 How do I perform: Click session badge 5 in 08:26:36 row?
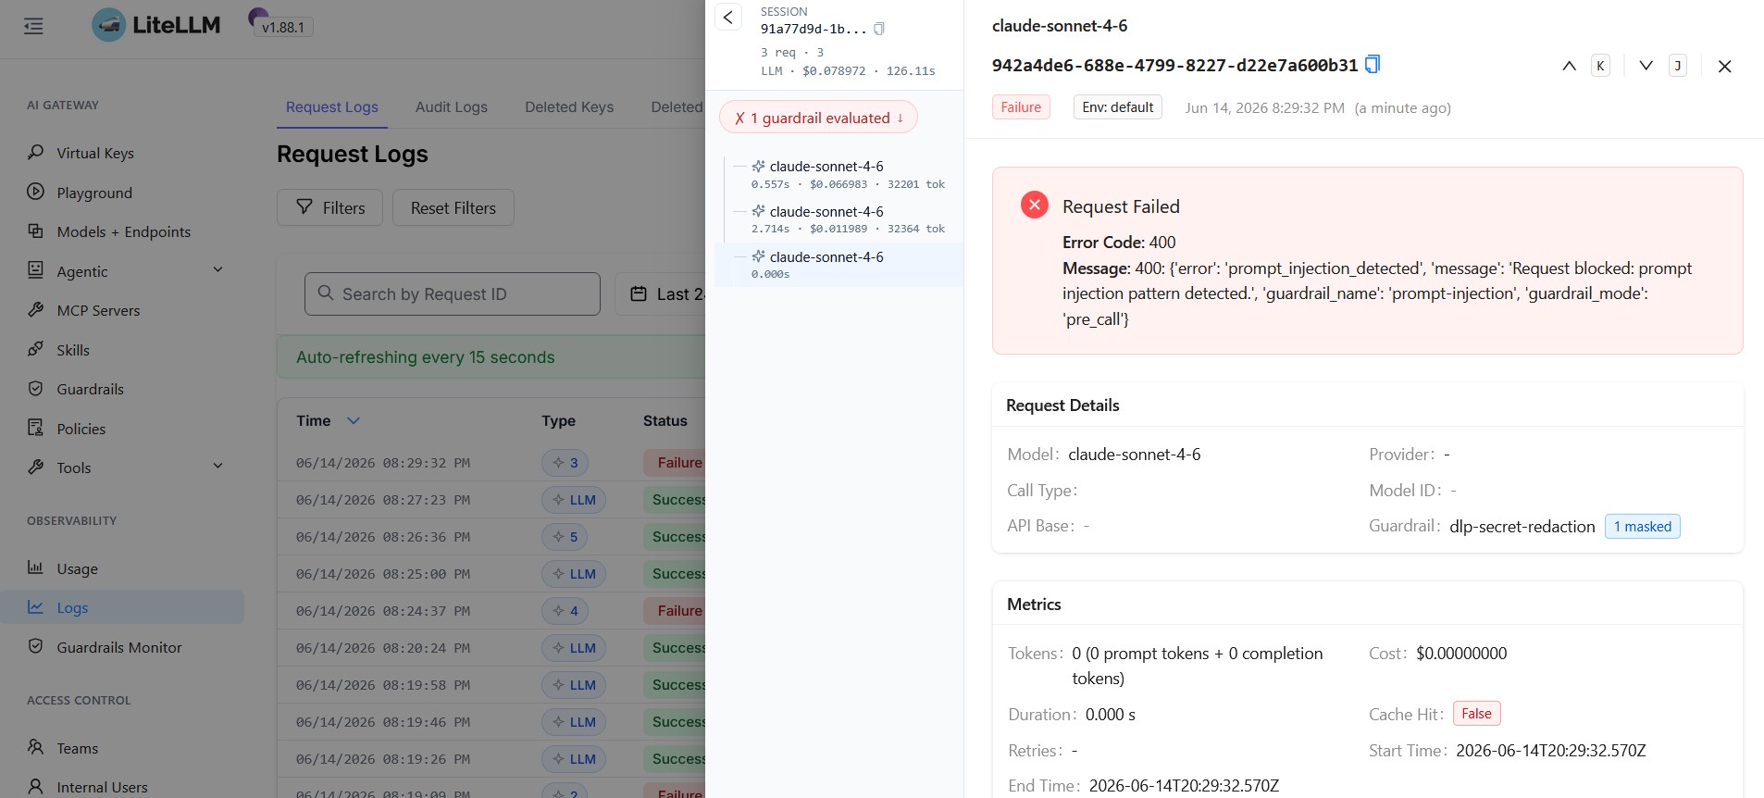click(x=565, y=537)
